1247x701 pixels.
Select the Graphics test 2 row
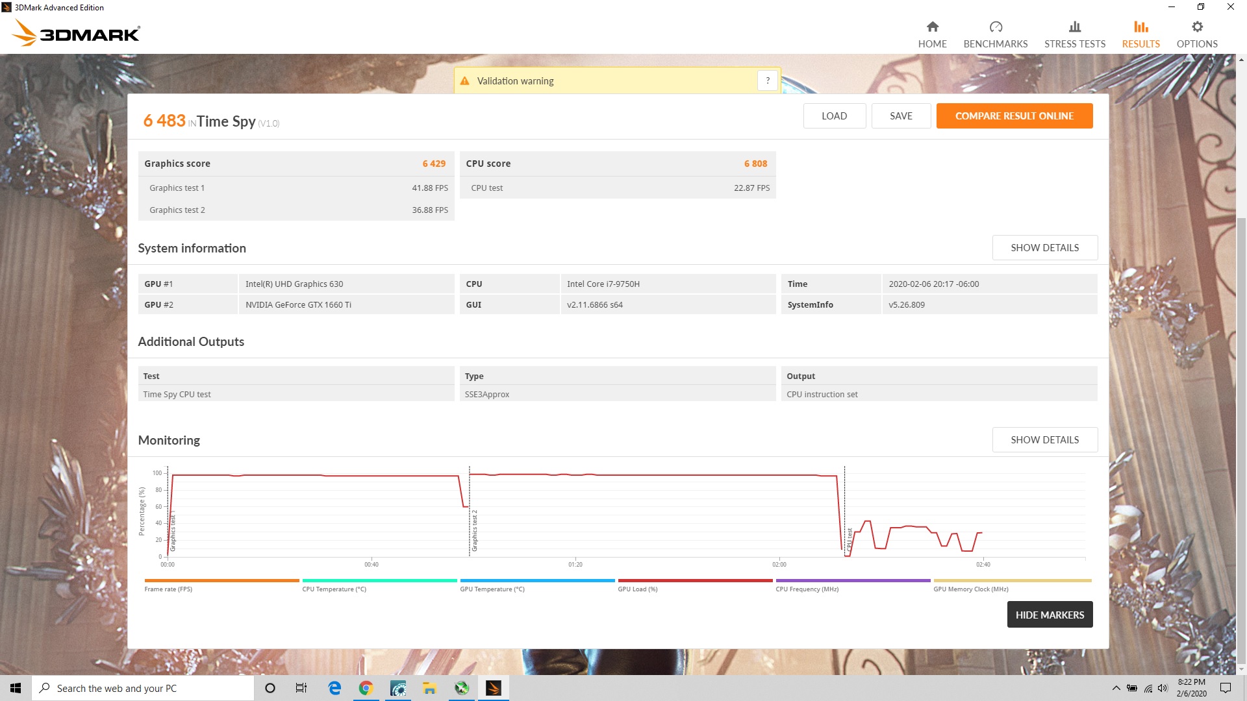tap(296, 210)
